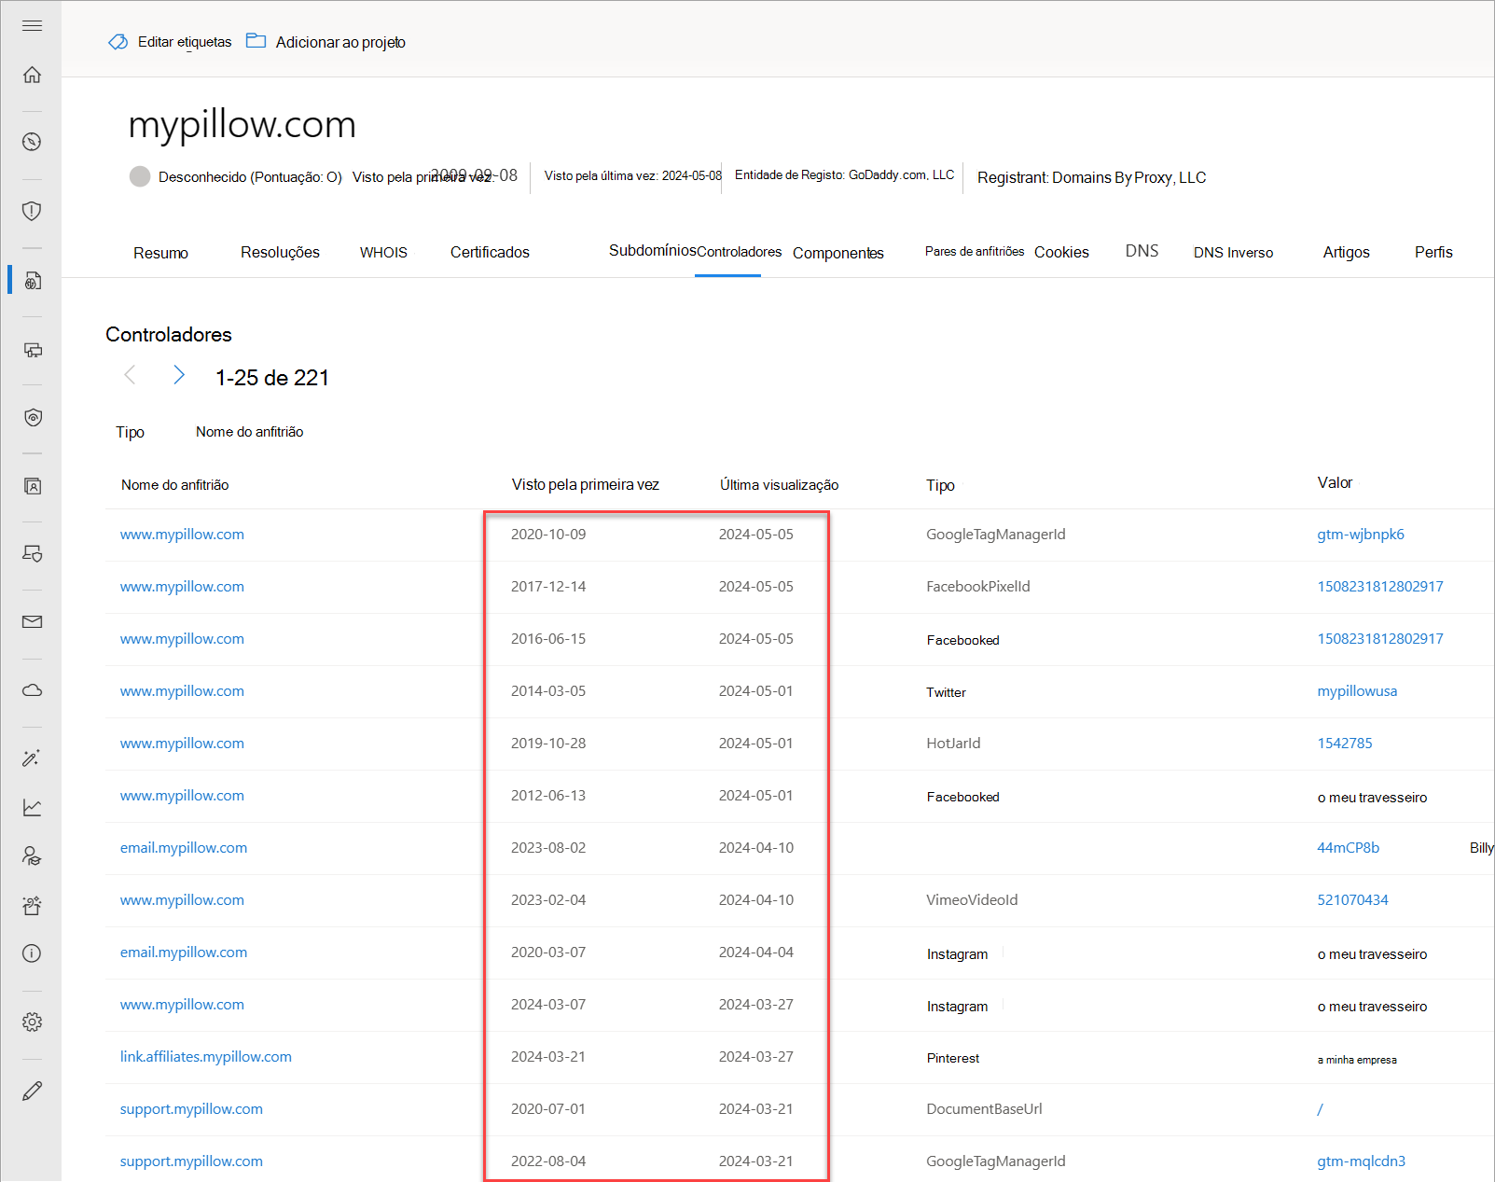The width and height of the screenshot is (1495, 1182).
Task: Go to next page of Controladores
Action: click(179, 375)
